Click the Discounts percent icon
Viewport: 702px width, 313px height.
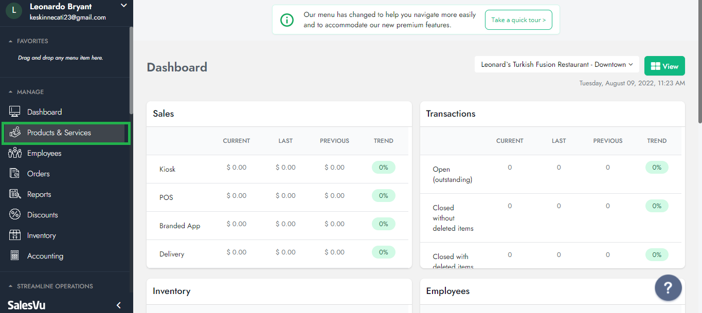14,215
